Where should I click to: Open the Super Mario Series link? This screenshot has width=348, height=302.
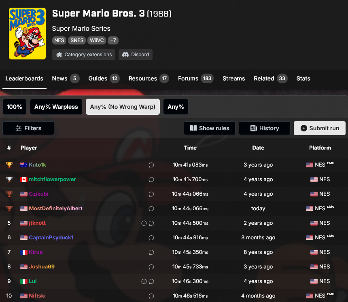81,29
